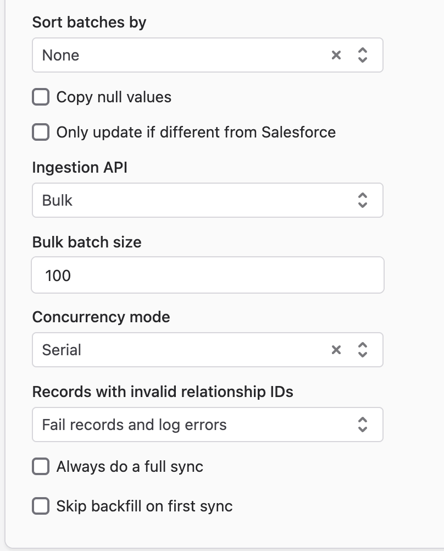This screenshot has width=444, height=551.
Task: Focus the Bulk batch size field containing 100
Action: tap(208, 275)
